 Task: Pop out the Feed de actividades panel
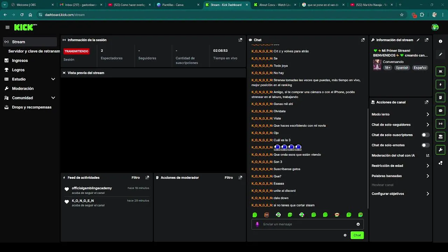click(147, 177)
